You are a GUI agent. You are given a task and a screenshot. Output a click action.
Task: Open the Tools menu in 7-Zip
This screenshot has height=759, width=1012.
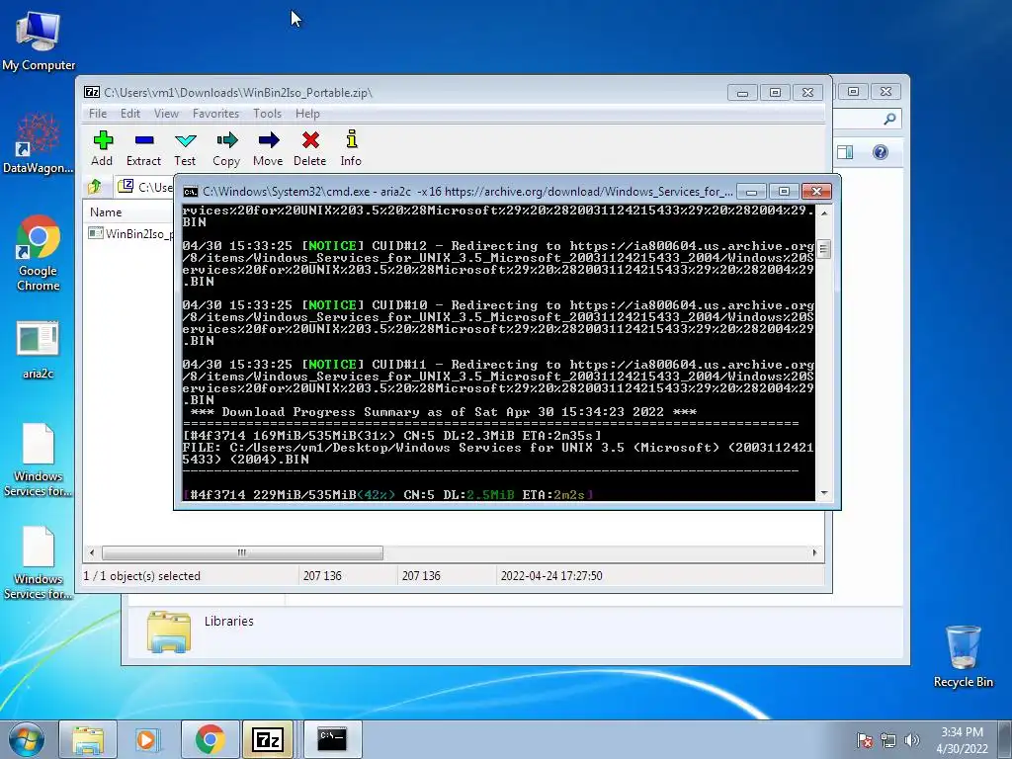(267, 114)
